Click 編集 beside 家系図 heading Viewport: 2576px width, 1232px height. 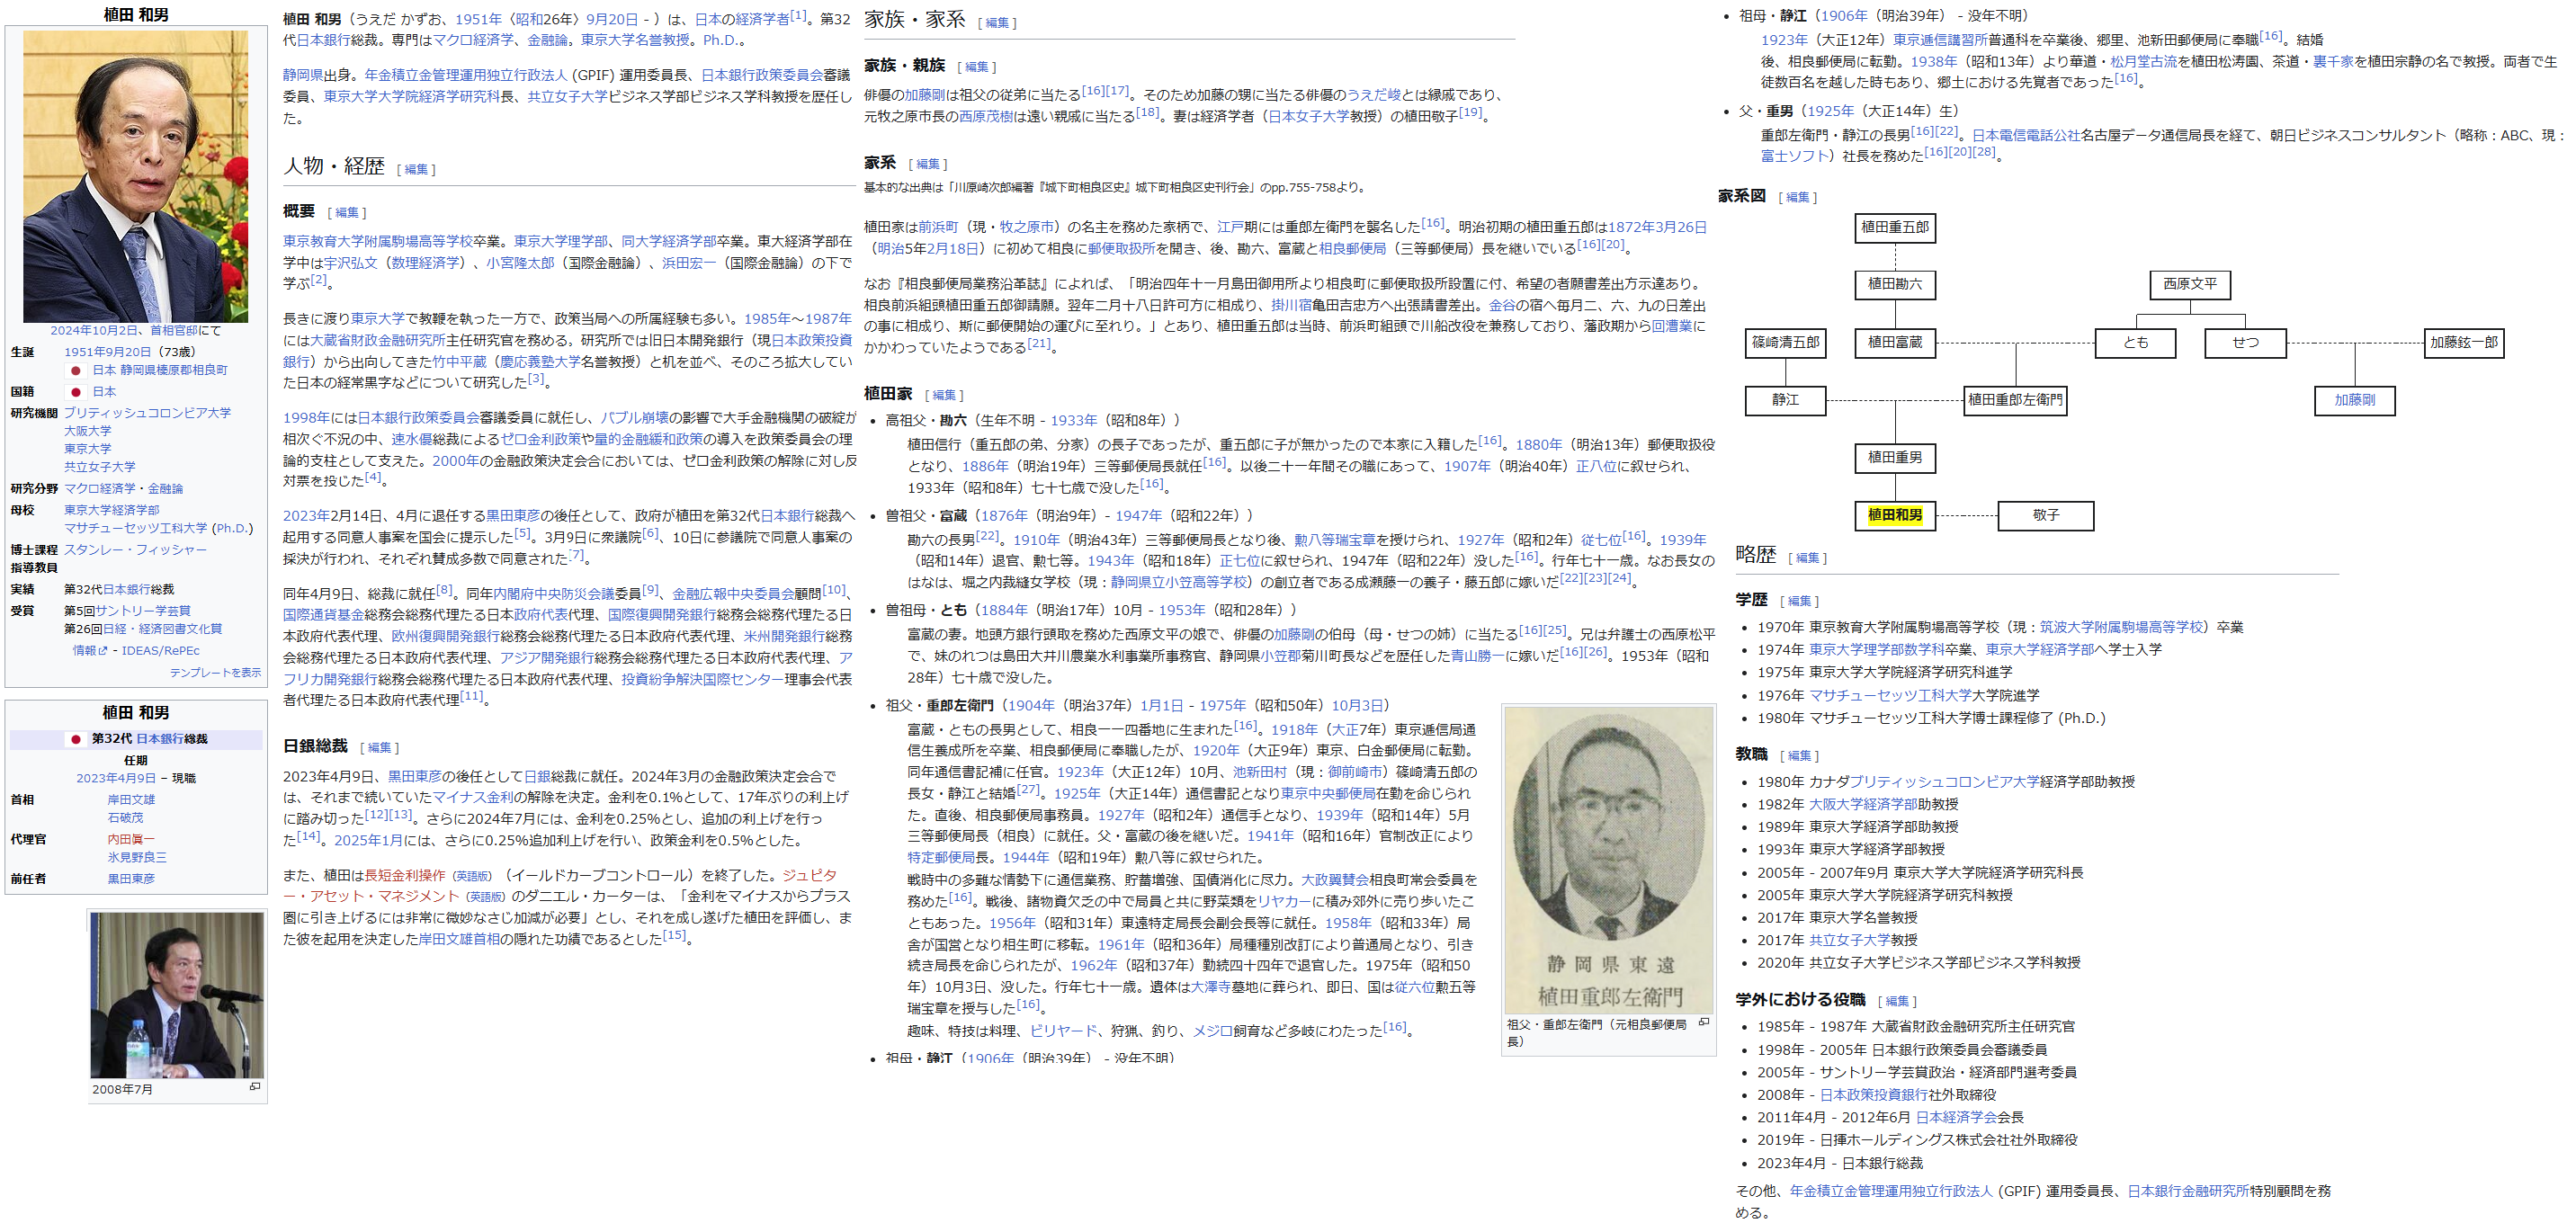(1797, 198)
